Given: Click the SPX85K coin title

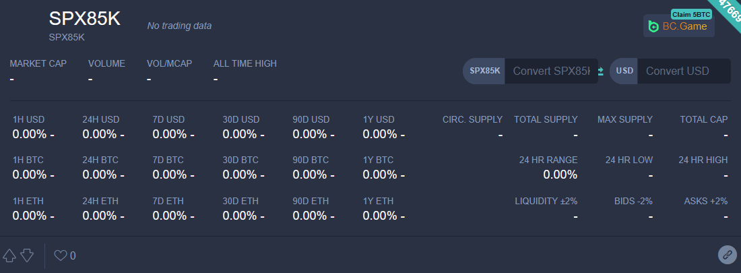Looking at the screenshot, I should (85, 19).
